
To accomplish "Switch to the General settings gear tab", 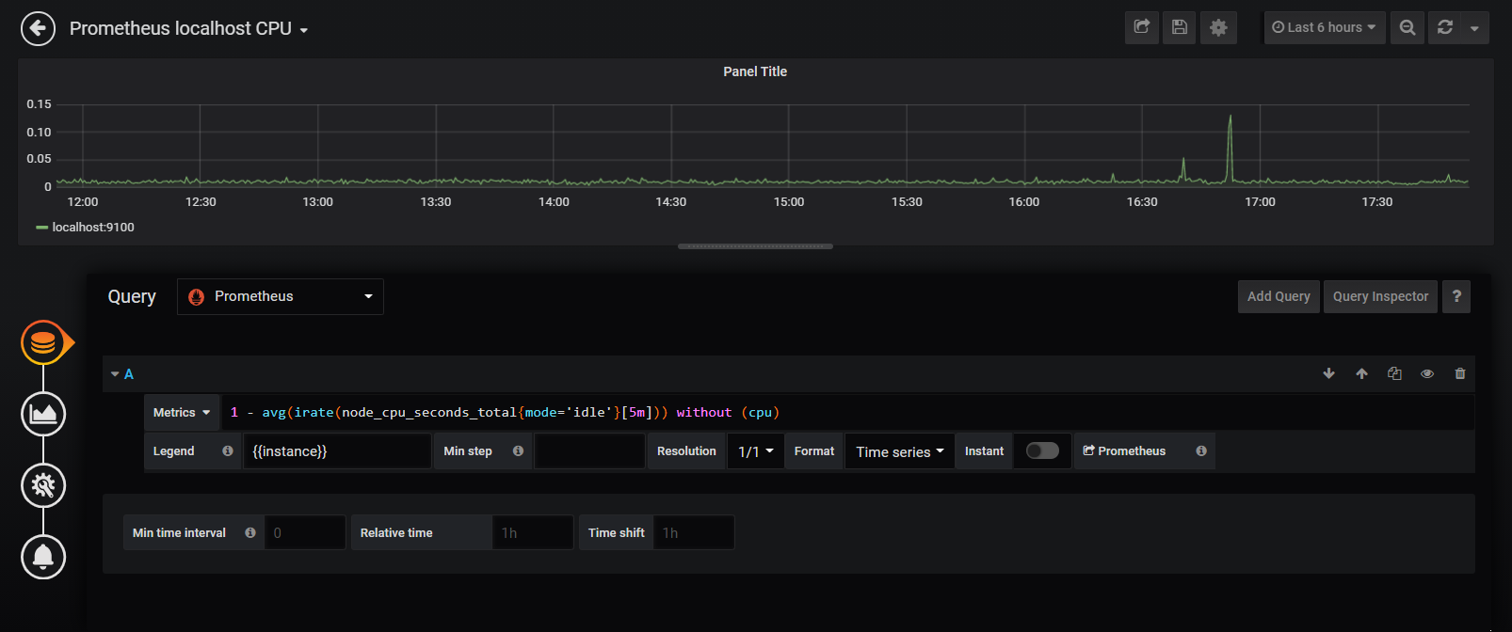I will pos(43,485).
